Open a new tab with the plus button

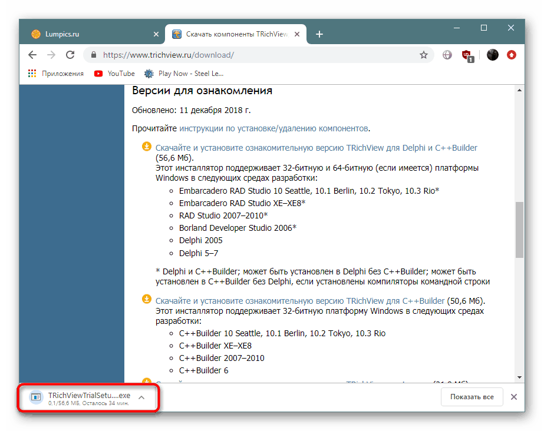[x=319, y=34]
